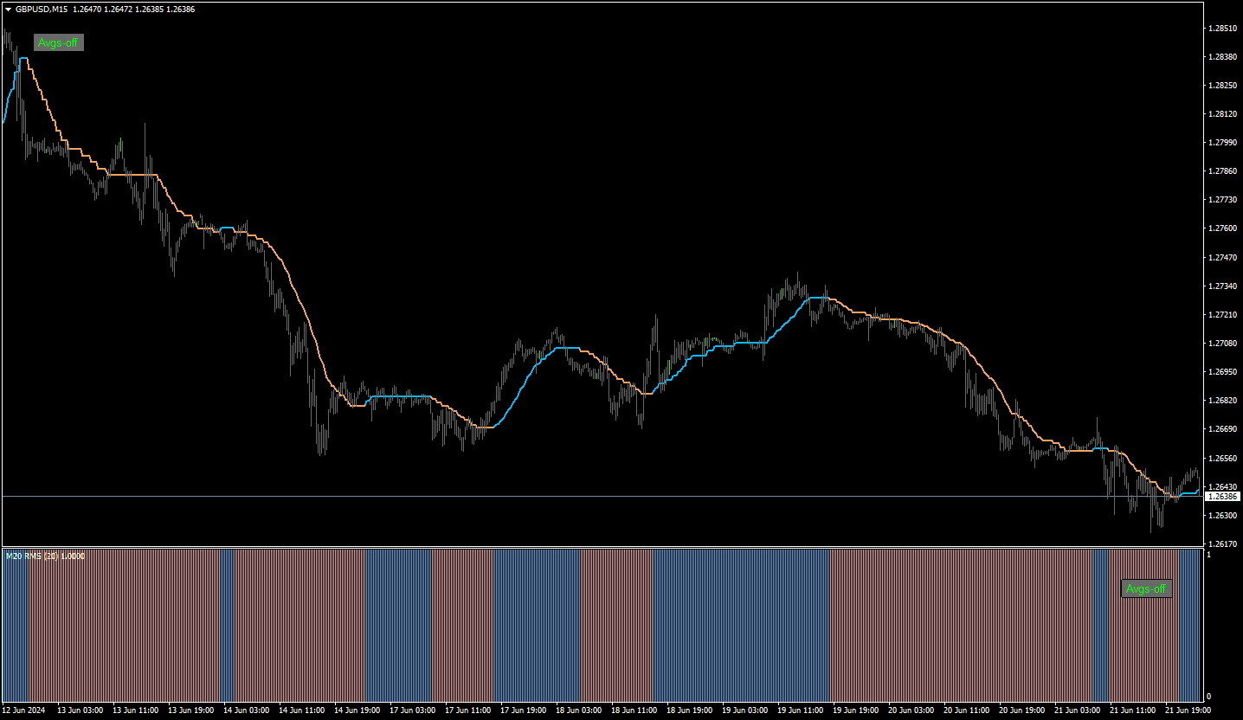Image resolution: width=1243 pixels, height=720 pixels.
Task: Select the 1.28250 price axis value
Action: click(1221, 85)
